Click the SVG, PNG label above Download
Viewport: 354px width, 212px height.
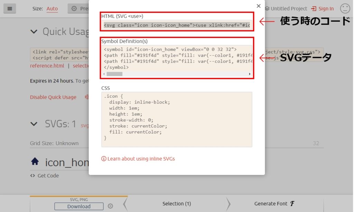pos(79,200)
